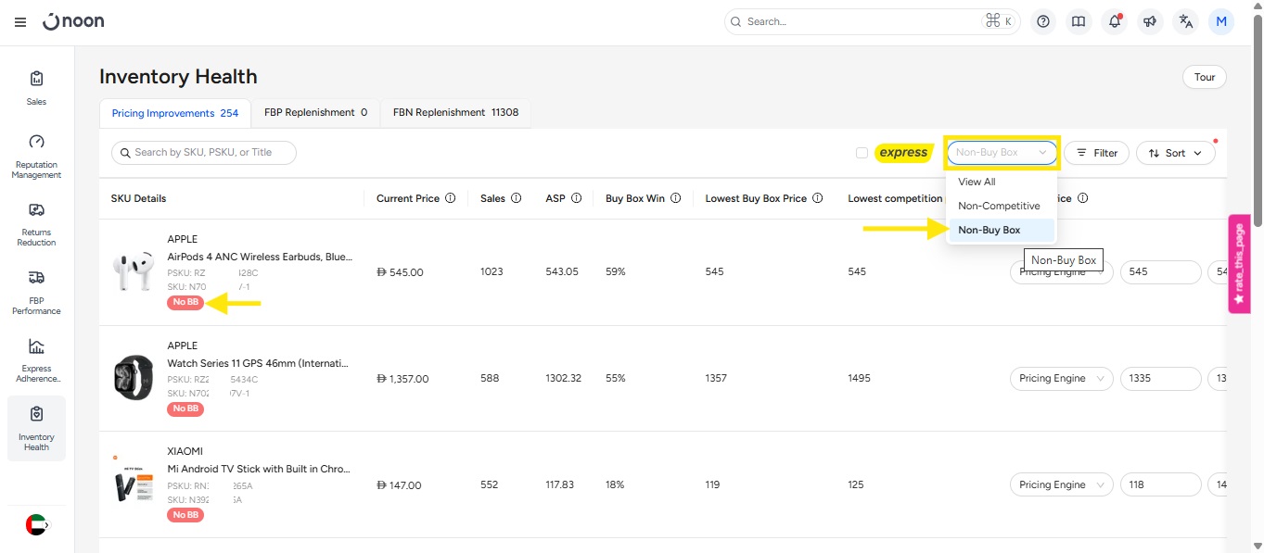Image resolution: width=1264 pixels, height=553 pixels.
Task: Go to Reputation Management in sidebar
Action: point(36,156)
